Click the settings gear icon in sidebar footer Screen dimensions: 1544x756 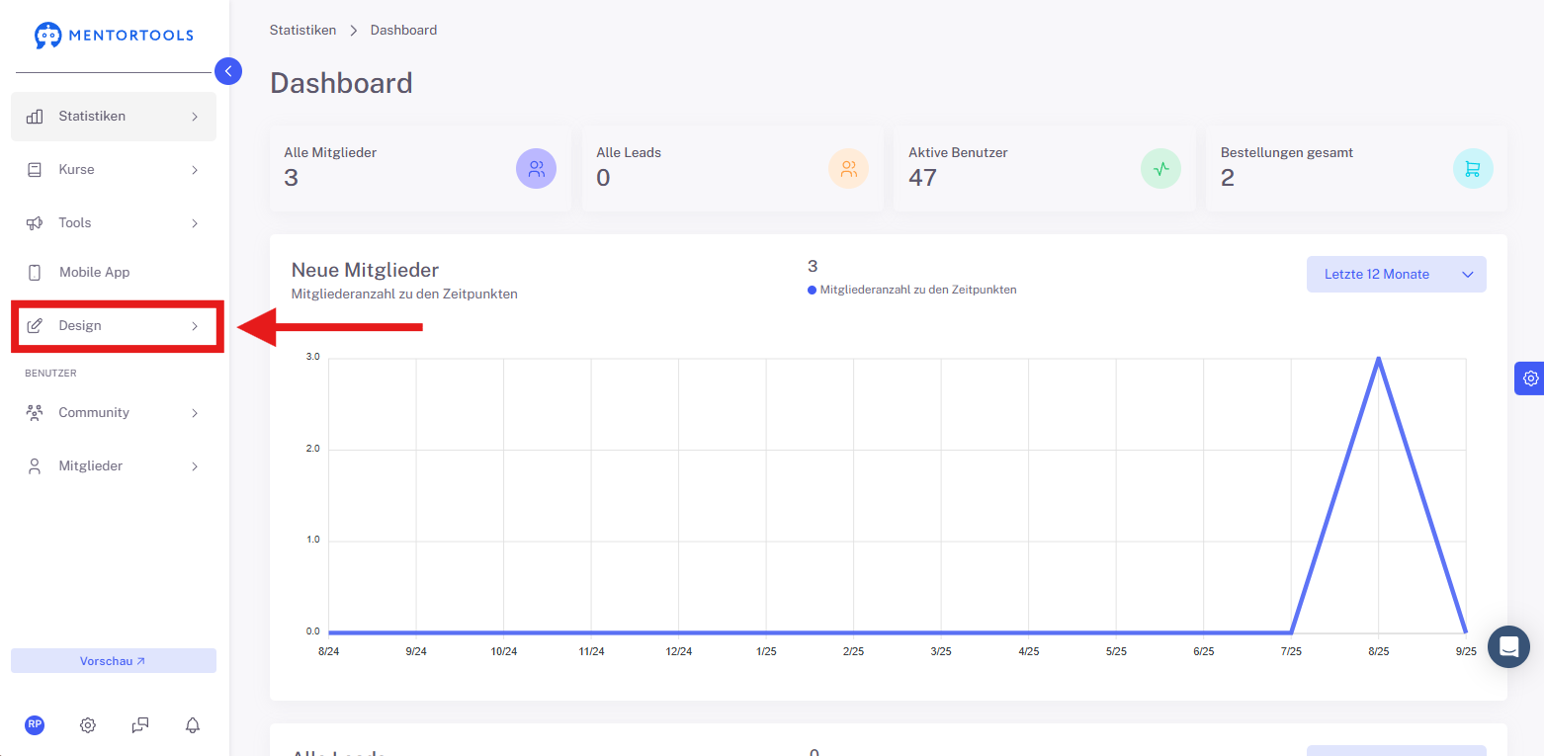click(88, 725)
